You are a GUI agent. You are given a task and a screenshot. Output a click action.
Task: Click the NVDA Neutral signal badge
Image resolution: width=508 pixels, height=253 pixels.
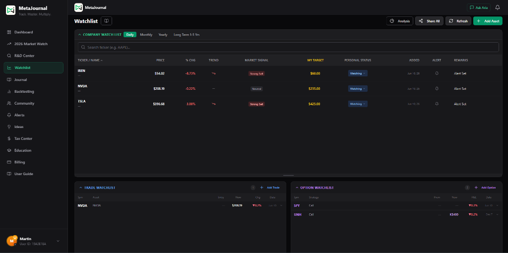pos(256,89)
